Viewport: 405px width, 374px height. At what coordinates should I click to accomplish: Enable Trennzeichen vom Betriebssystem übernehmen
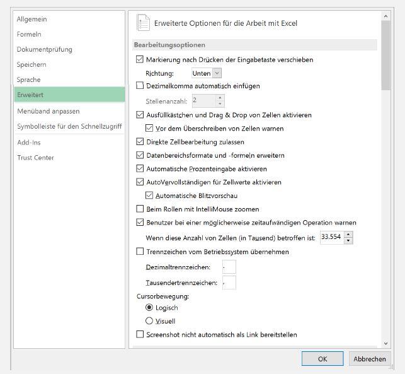click(140, 252)
